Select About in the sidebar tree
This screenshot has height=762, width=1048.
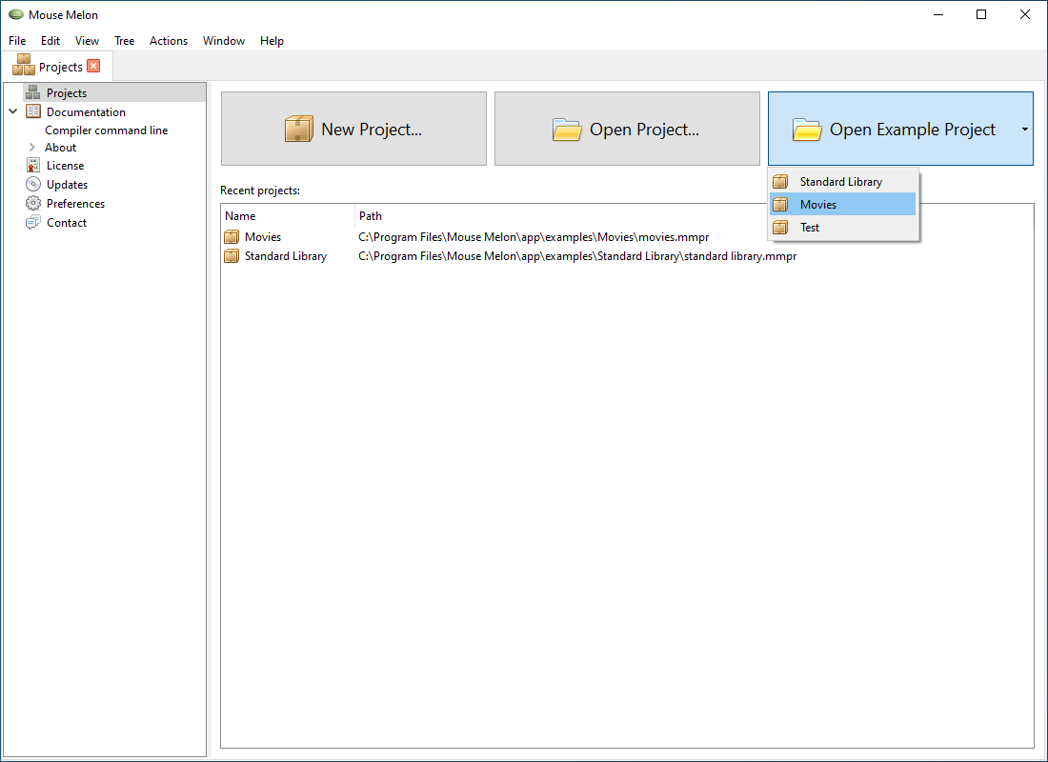click(60, 147)
